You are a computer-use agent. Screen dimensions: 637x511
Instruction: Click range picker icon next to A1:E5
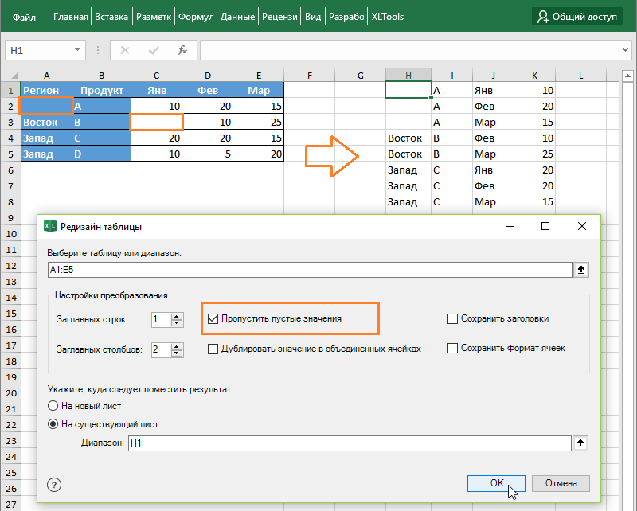click(581, 270)
